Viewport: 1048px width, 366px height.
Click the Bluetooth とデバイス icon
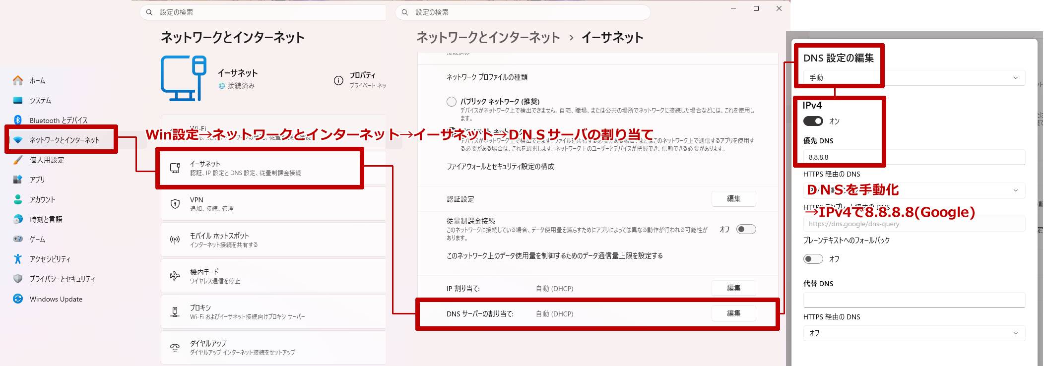pos(18,120)
